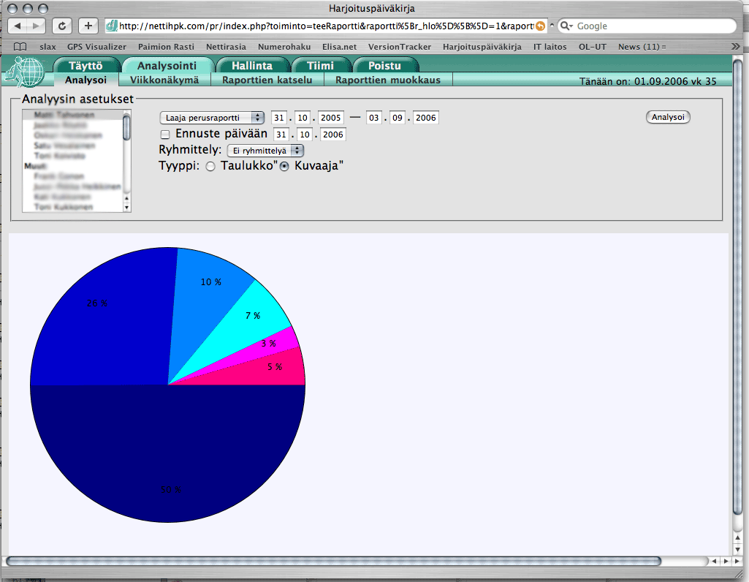Open the Harjoituspäiväkirja bookmark

(482, 47)
